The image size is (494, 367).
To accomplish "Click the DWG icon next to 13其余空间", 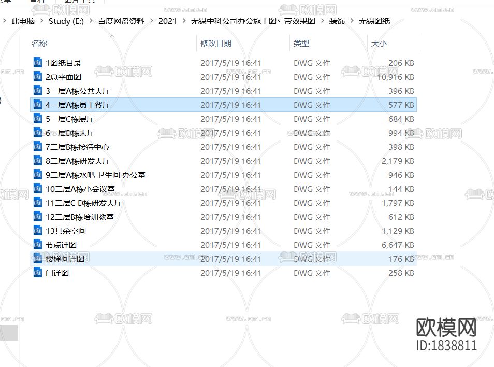I will point(37,231).
